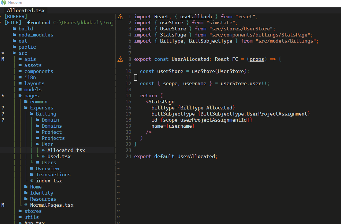This screenshot has height=224, width=341.
Task: Open the stores folder
Action: tap(33, 211)
